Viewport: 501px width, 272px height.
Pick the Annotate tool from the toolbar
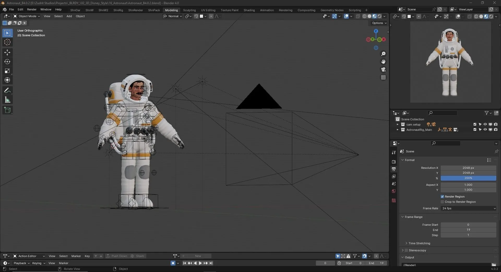point(7,90)
